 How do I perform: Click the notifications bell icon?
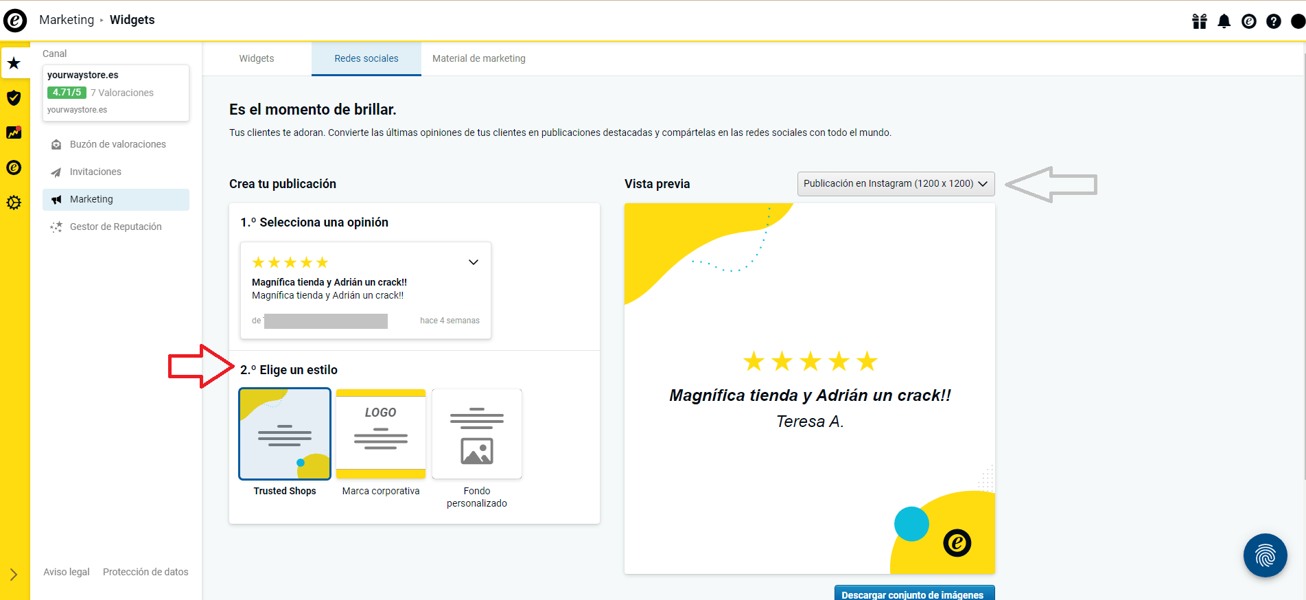[x=1224, y=21]
